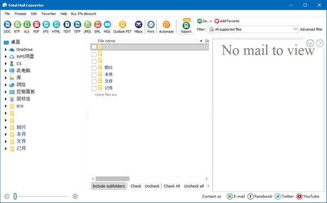This screenshot has width=327, height=203.
Task: Open the File menu
Action: 7,14
